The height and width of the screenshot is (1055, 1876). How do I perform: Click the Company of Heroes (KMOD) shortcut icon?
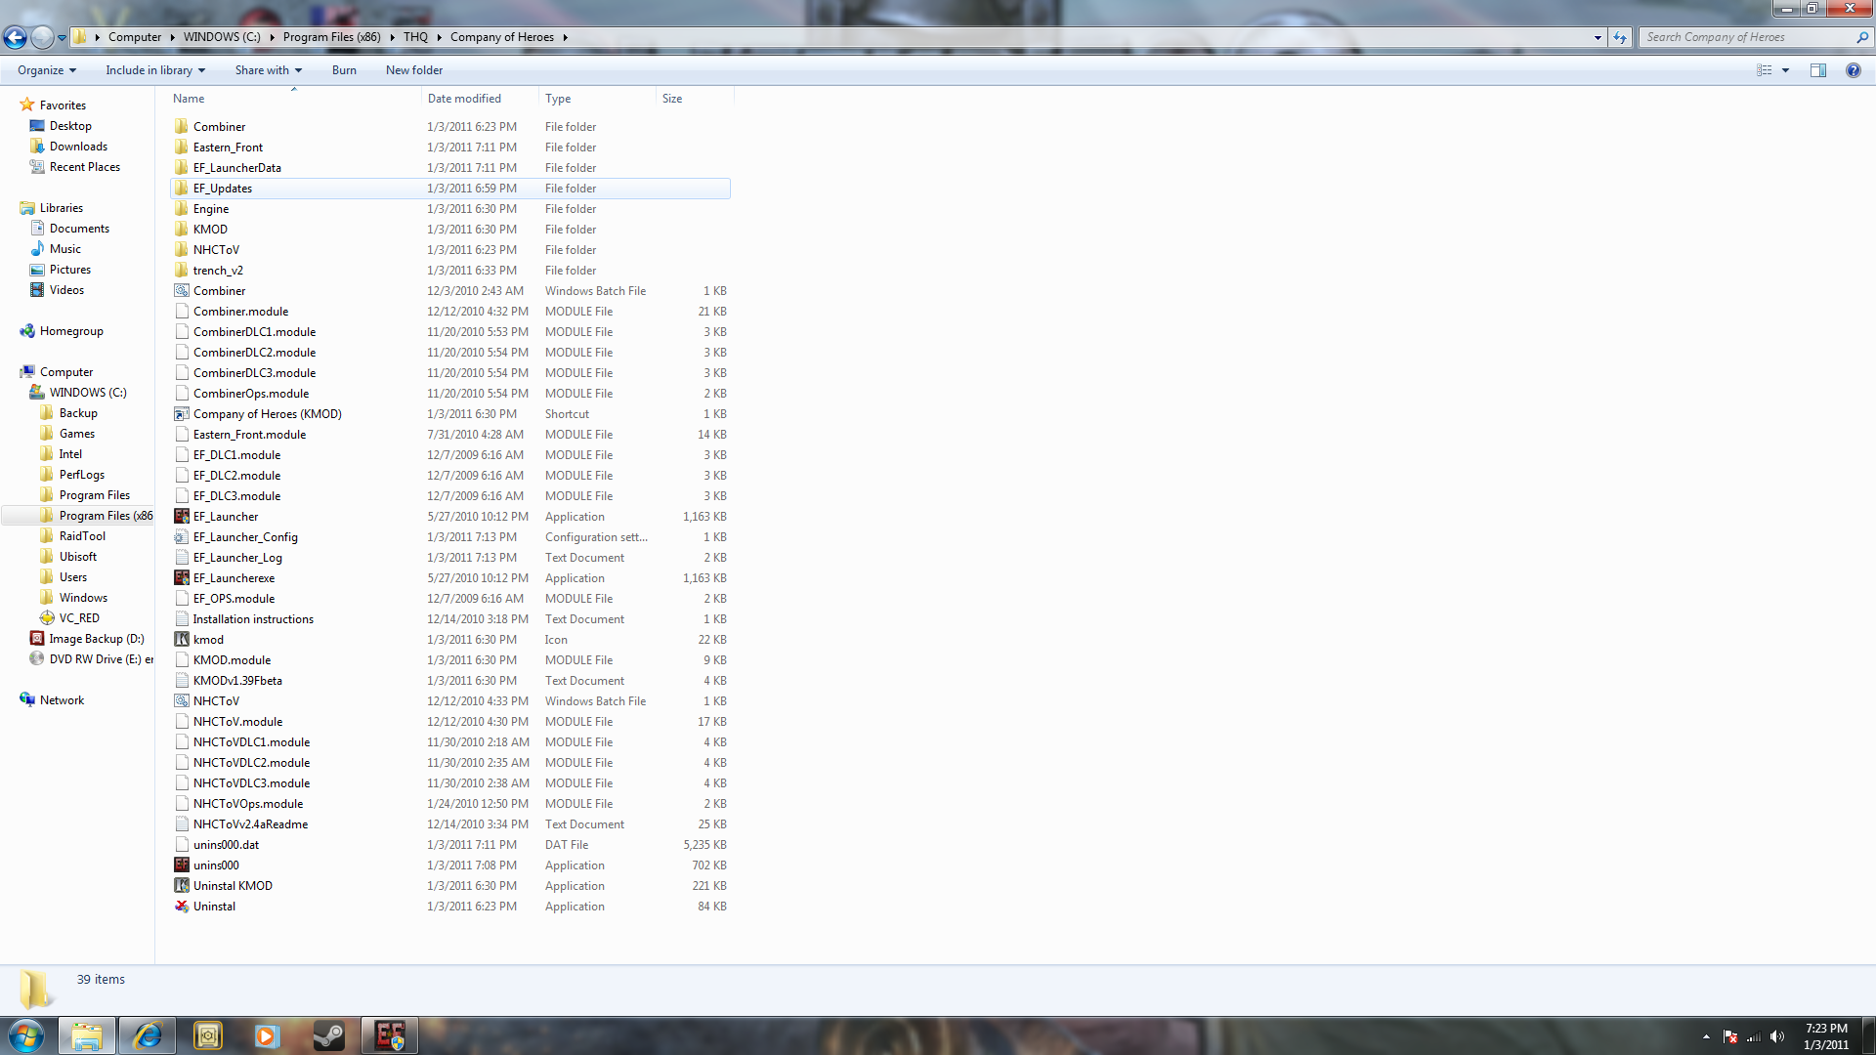coord(182,414)
